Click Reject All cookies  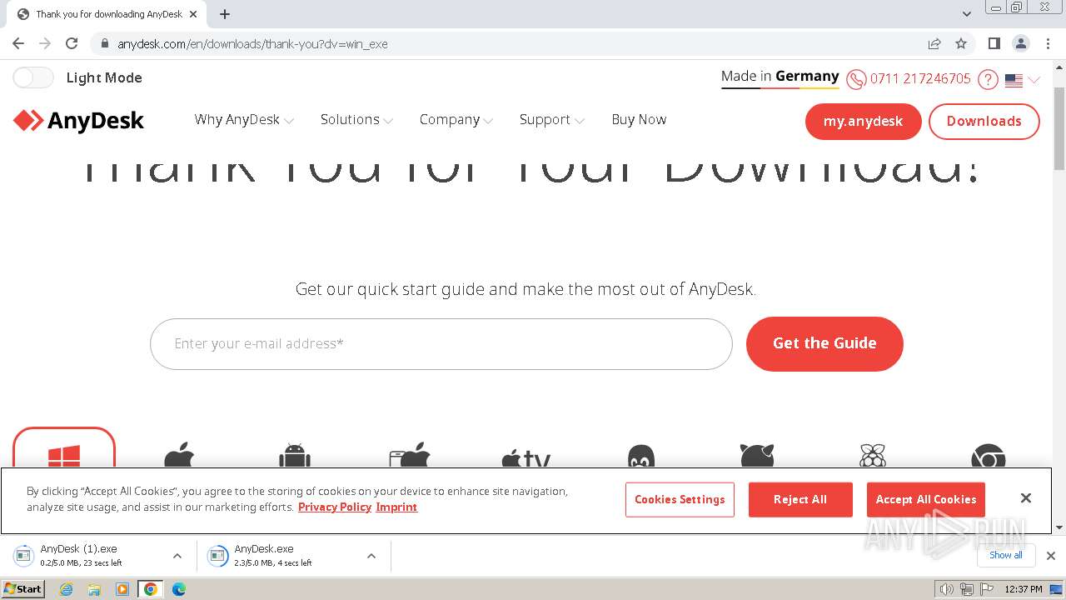coord(800,499)
